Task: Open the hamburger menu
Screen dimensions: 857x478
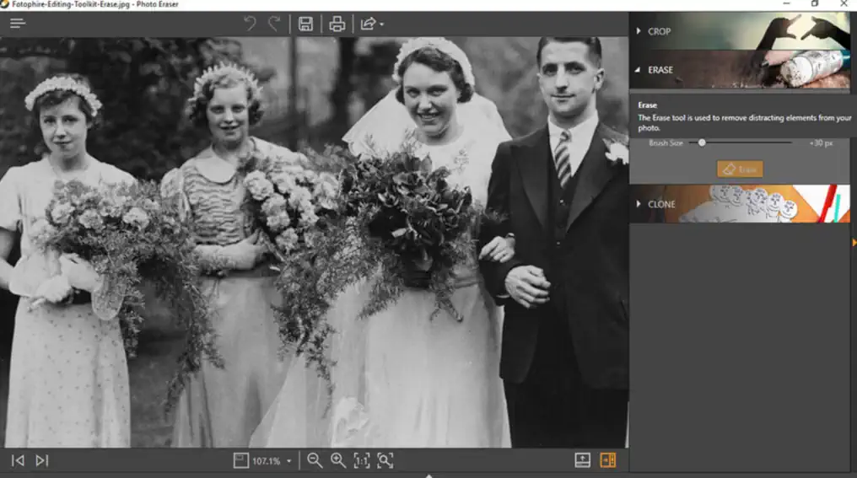Action: click(17, 24)
